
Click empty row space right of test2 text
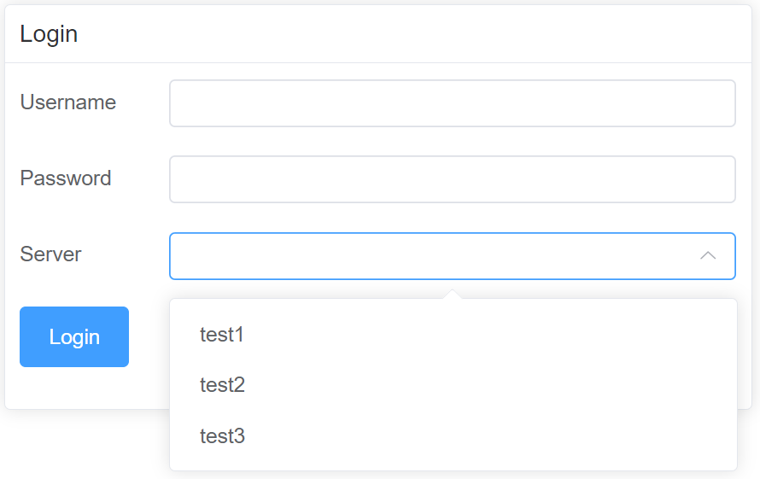click(512, 385)
